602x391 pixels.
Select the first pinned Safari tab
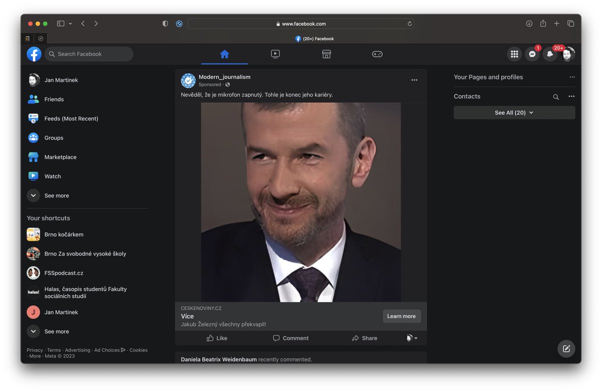28,39
